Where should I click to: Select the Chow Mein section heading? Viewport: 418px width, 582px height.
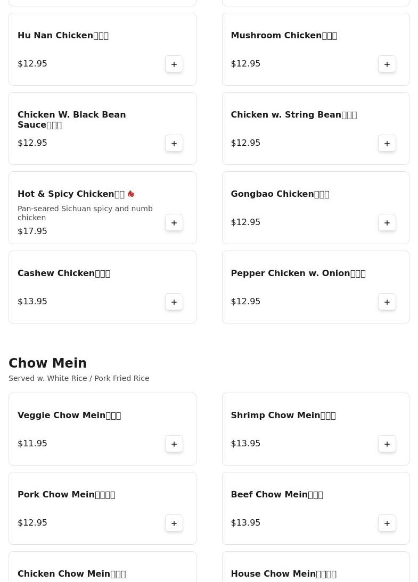47,363
